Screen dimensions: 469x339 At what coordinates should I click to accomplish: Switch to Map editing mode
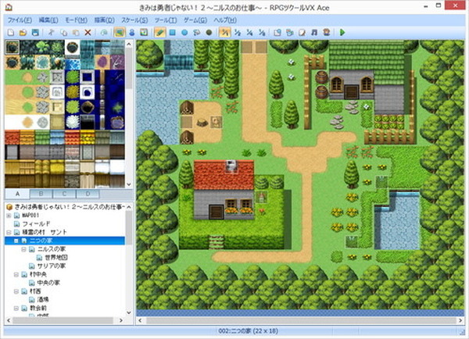pos(120,32)
